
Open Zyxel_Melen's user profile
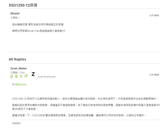[18, 69]
